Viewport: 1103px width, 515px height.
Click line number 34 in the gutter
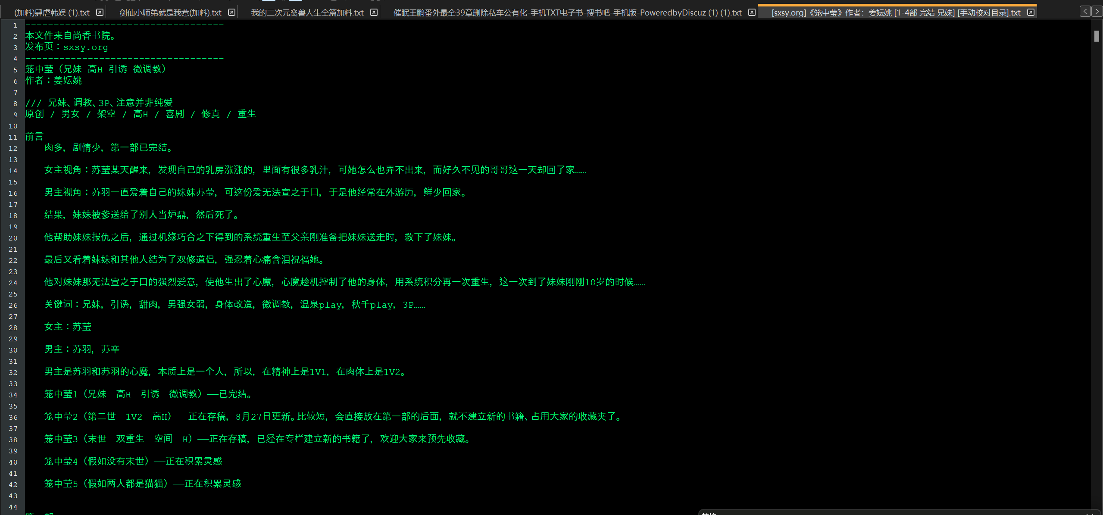click(x=13, y=395)
